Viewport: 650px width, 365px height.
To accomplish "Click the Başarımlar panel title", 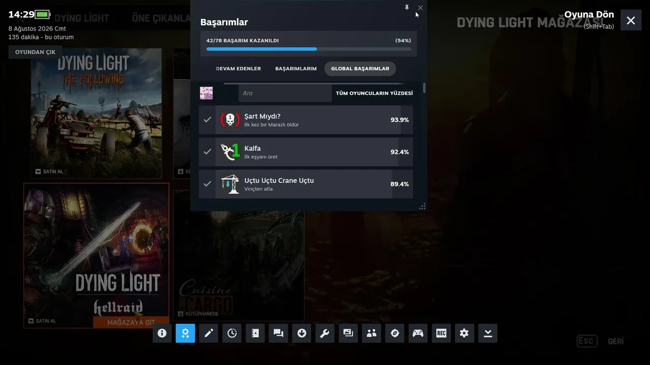I will tap(224, 22).
